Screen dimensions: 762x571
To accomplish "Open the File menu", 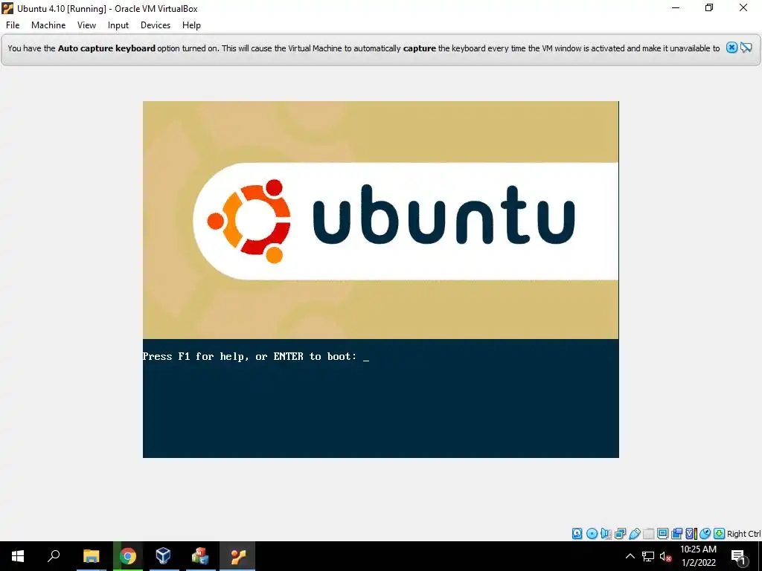I will [x=13, y=25].
